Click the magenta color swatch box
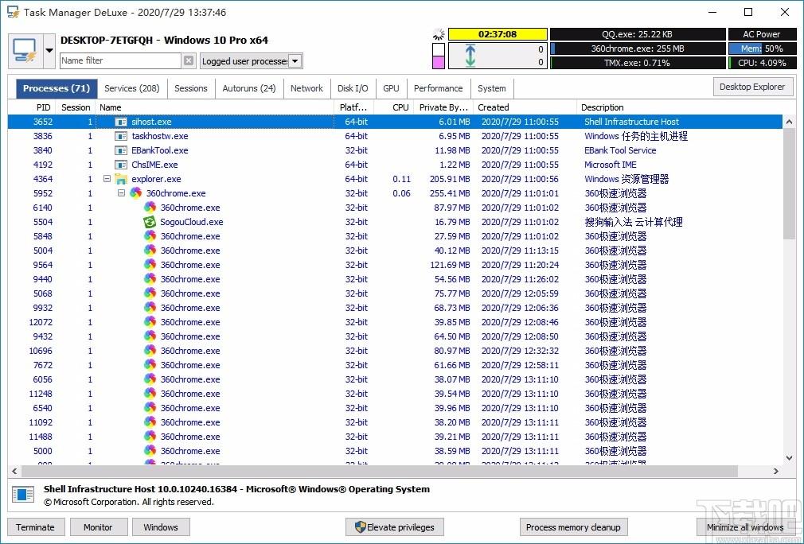This screenshot has width=804, height=544. [x=439, y=63]
